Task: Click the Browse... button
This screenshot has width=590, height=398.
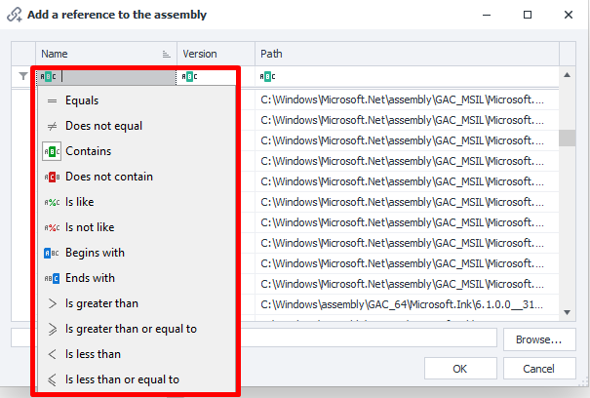Action: (539, 340)
